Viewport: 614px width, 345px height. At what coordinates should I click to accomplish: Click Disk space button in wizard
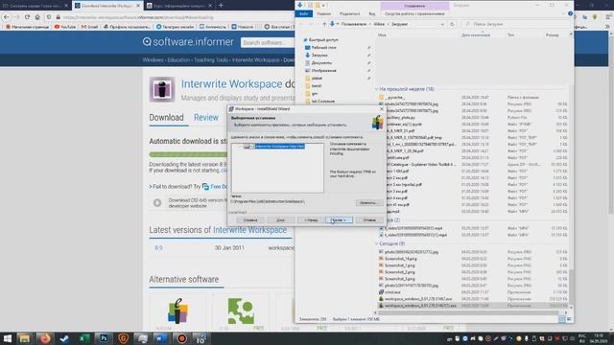[x=280, y=219]
